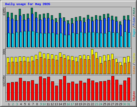
Task: Select the orange Sites bar for day 1
Action: point(9,68)
